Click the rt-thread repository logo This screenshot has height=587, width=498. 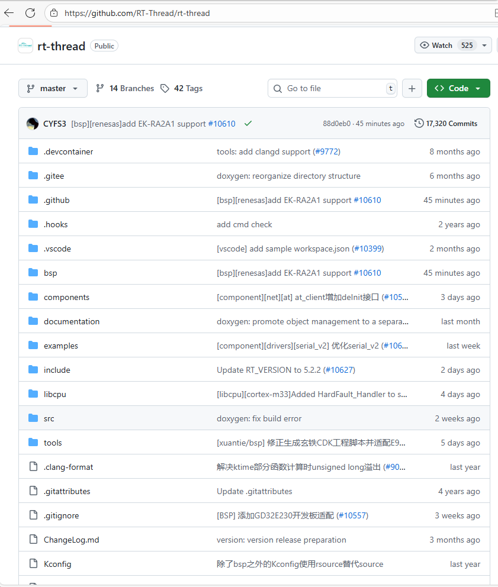25,46
